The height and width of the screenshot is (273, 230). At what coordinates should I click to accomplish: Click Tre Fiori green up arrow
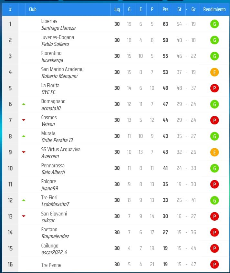point(23,200)
